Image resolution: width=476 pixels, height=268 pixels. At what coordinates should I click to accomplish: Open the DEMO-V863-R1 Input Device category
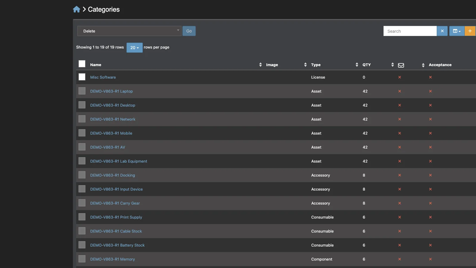[116, 189]
